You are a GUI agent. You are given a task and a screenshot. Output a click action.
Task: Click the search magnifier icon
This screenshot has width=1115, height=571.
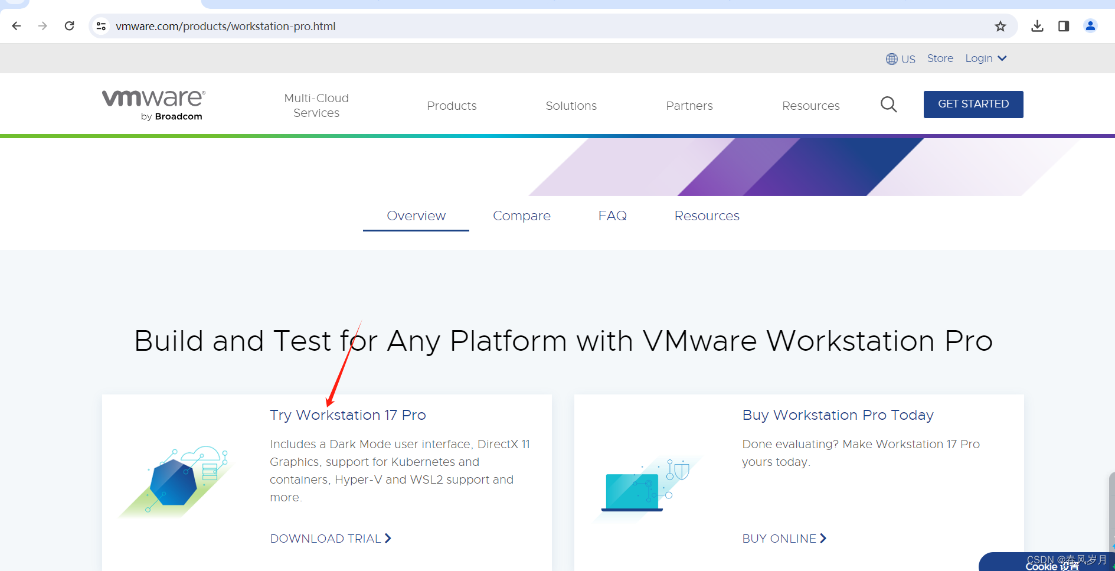888,105
